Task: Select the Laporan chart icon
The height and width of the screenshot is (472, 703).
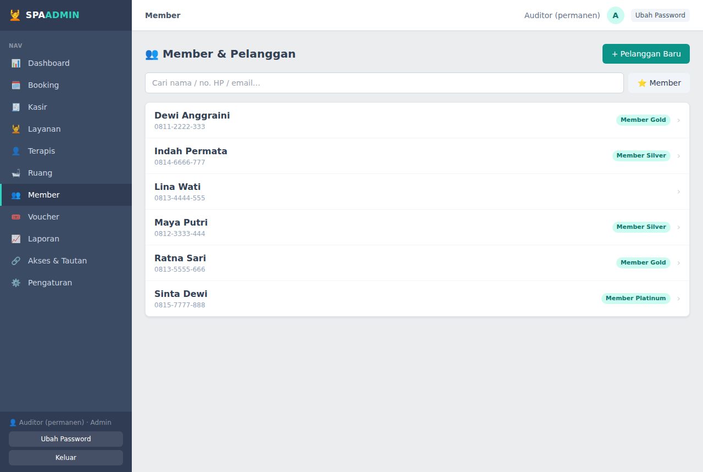Action: pyautogui.click(x=16, y=239)
